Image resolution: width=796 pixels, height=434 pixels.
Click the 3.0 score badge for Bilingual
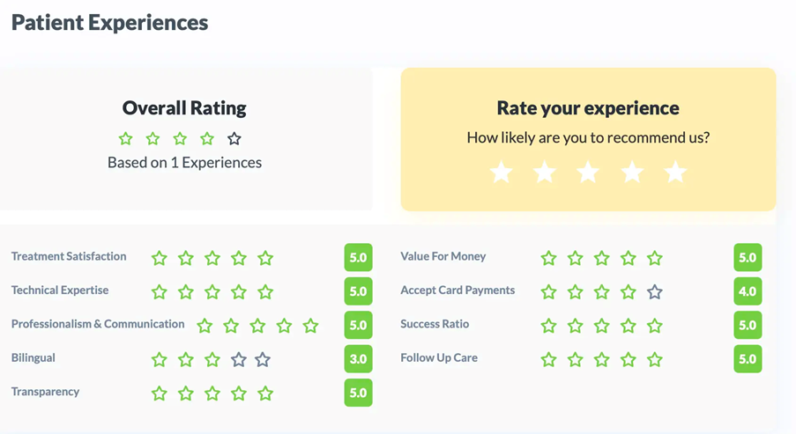pos(358,359)
